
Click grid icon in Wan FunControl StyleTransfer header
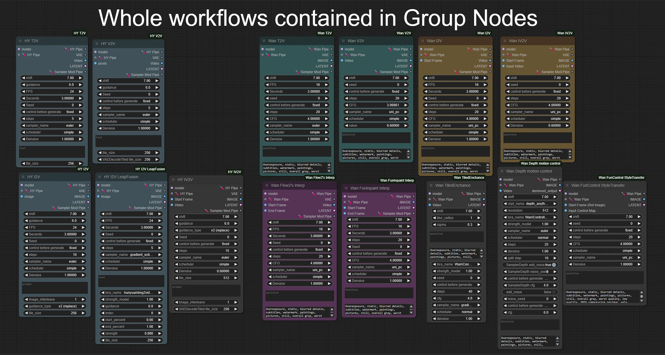(x=567, y=186)
